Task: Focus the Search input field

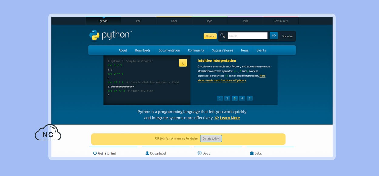Action: pyautogui.click(x=247, y=36)
